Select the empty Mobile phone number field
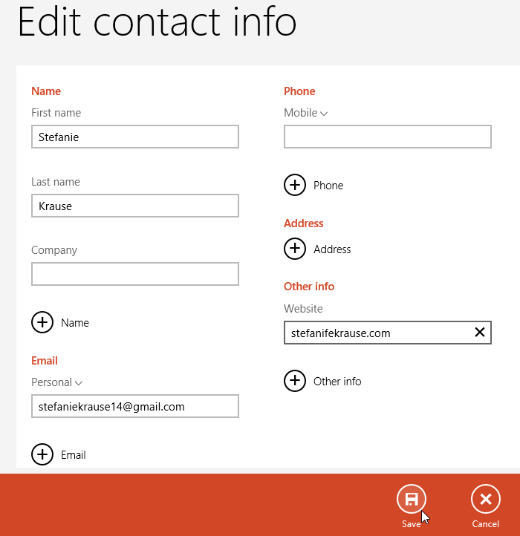The image size is (520, 536). pos(387,137)
